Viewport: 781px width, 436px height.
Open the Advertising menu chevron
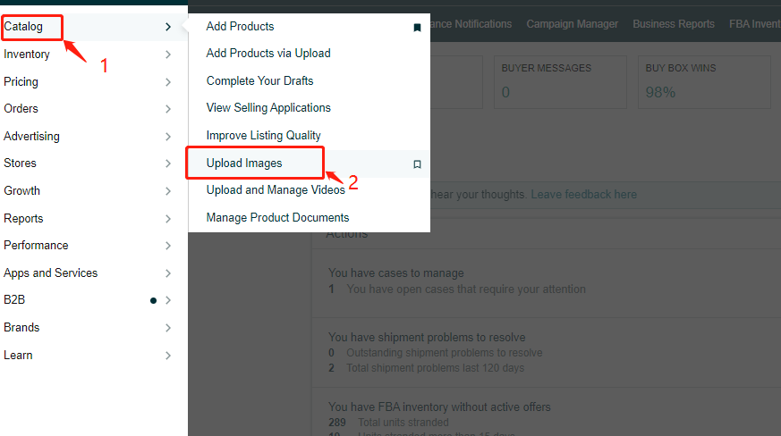tap(168, 137)
